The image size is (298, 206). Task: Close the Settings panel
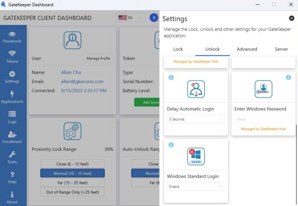tap(291, 18)
